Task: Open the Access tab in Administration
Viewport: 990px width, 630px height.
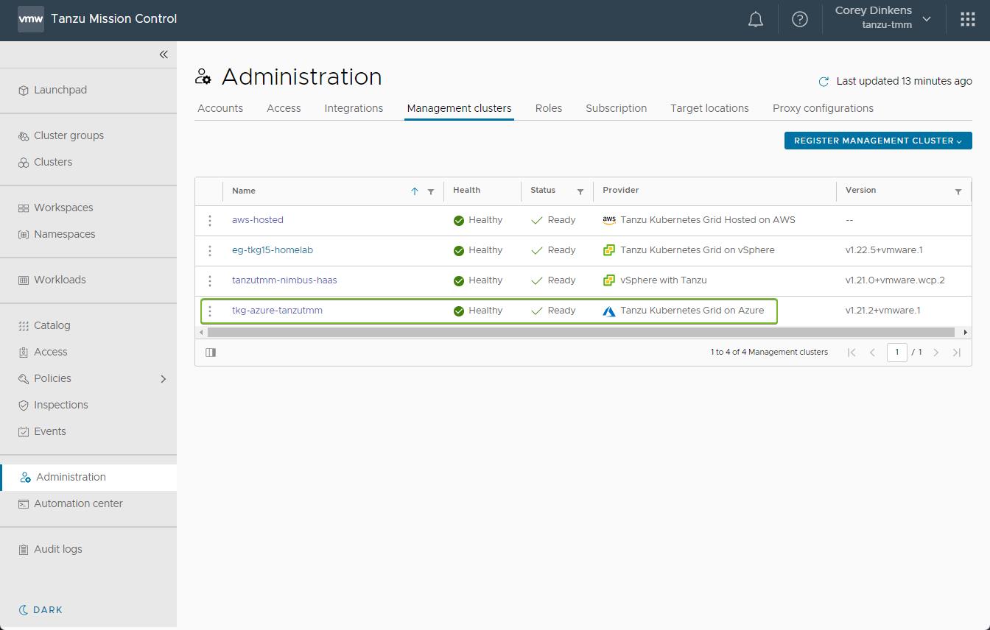Action: coord(284,108)
